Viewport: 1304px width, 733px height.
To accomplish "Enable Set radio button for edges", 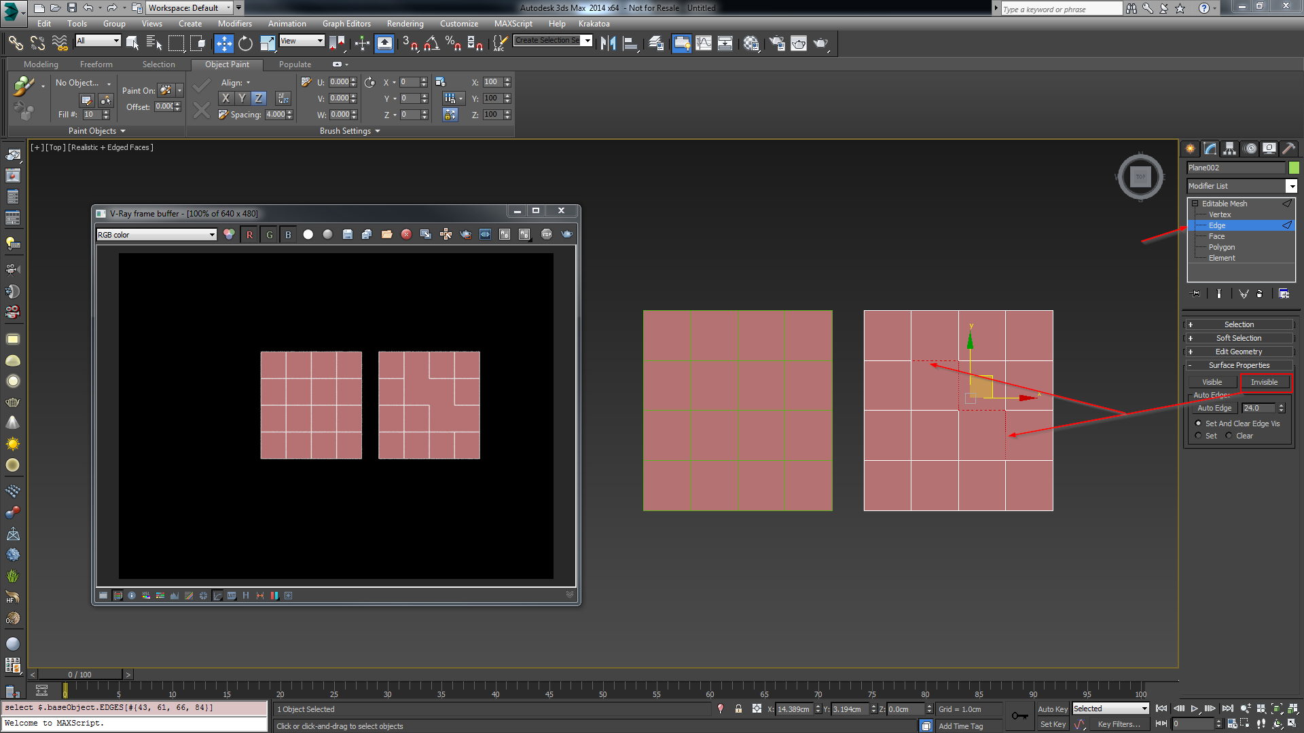I will 1199,436.
